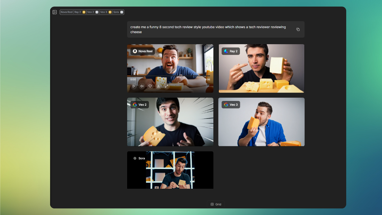The image size is (382, 215).
Task: Download the Nova Reel video
Action: (x=158, y=86)
